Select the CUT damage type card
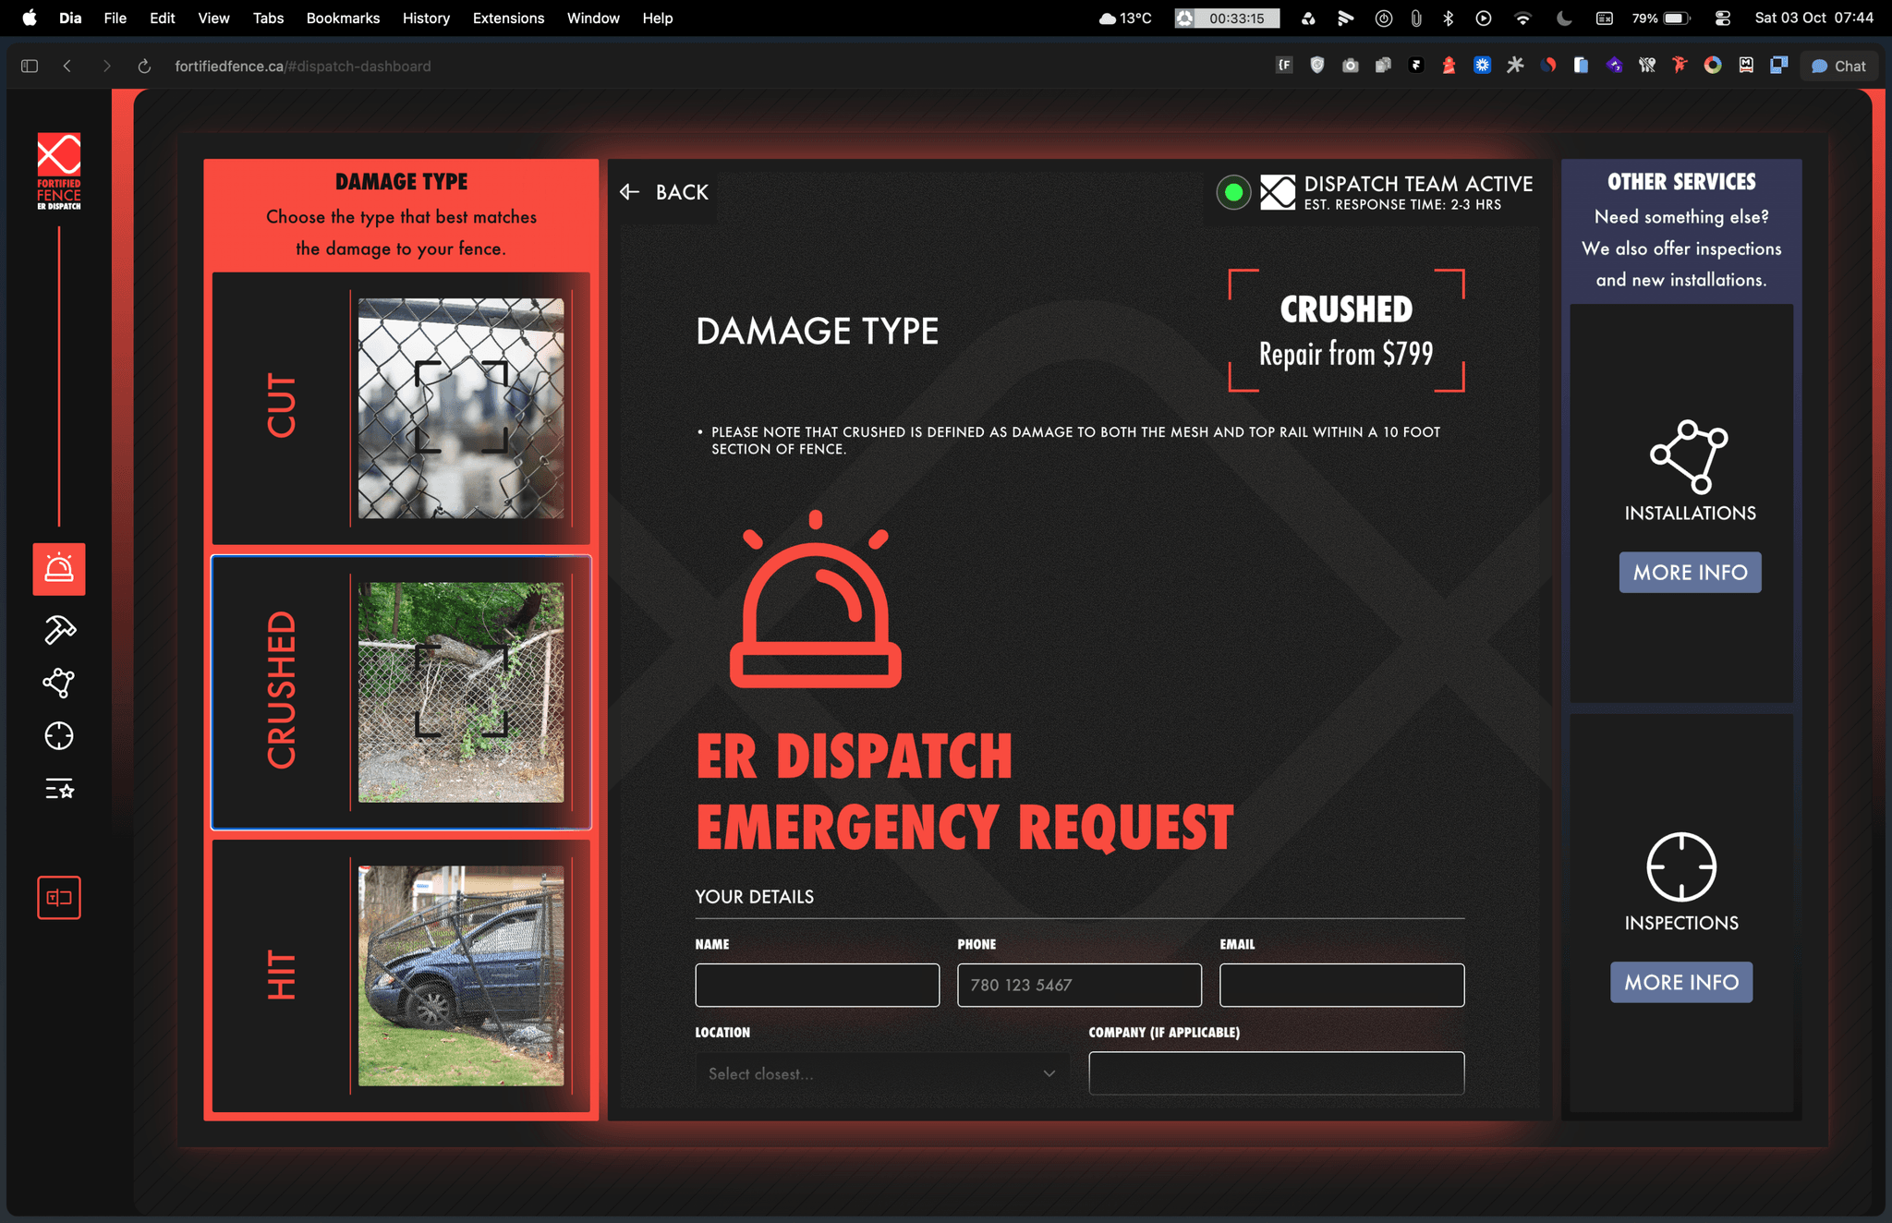 point(401,407)
